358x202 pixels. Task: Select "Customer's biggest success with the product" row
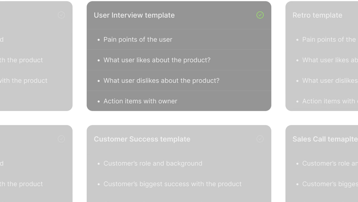(x=173, y=184)
